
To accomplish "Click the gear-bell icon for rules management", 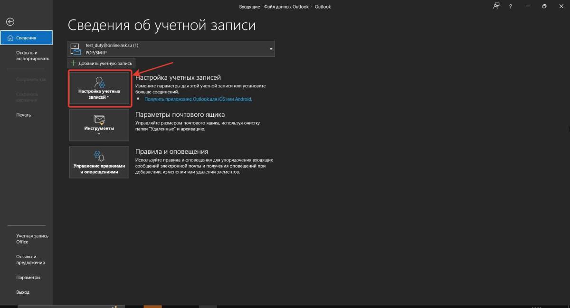I will [x=99, y=156].
